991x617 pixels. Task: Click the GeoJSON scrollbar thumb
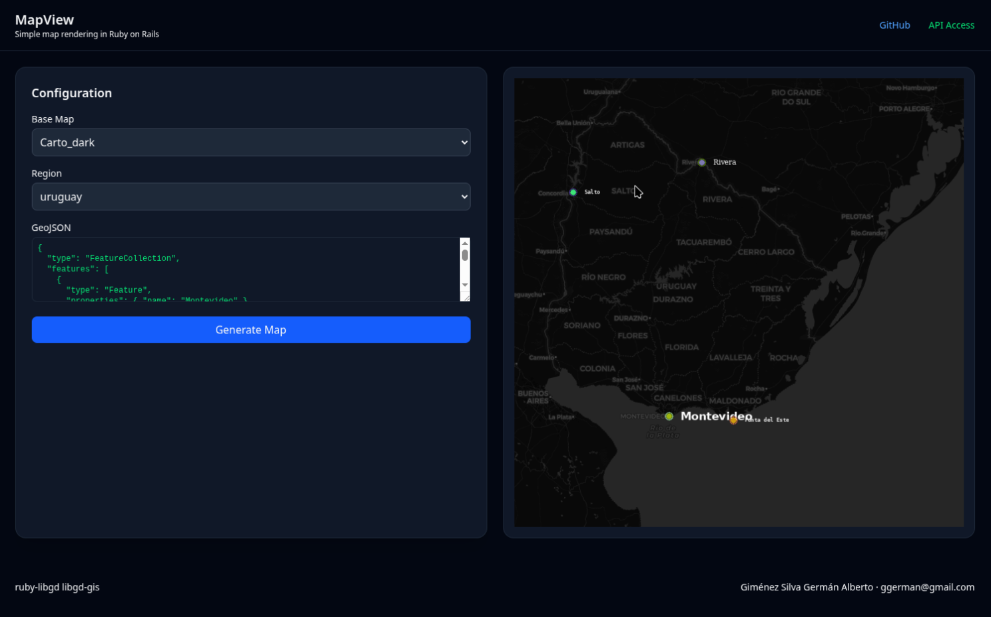[465, 256]
